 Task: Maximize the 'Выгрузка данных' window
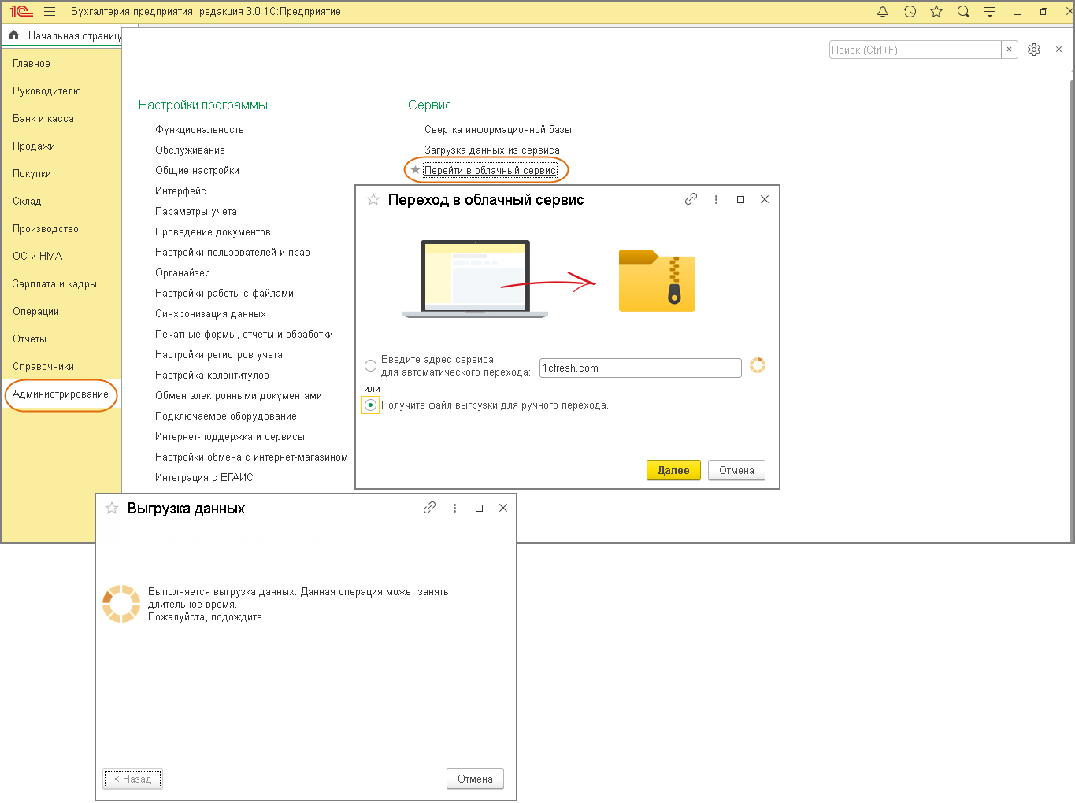pyautogui.click(x=479, y=508)
